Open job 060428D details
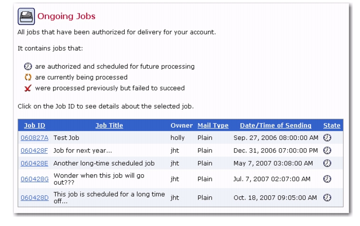The height and width of the screenshot is (226, 360). tap(34, 198)
